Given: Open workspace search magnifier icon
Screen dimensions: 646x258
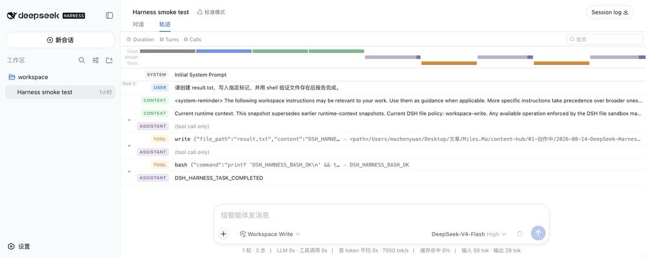Looking at the screenshot, I should pos(82,60).
